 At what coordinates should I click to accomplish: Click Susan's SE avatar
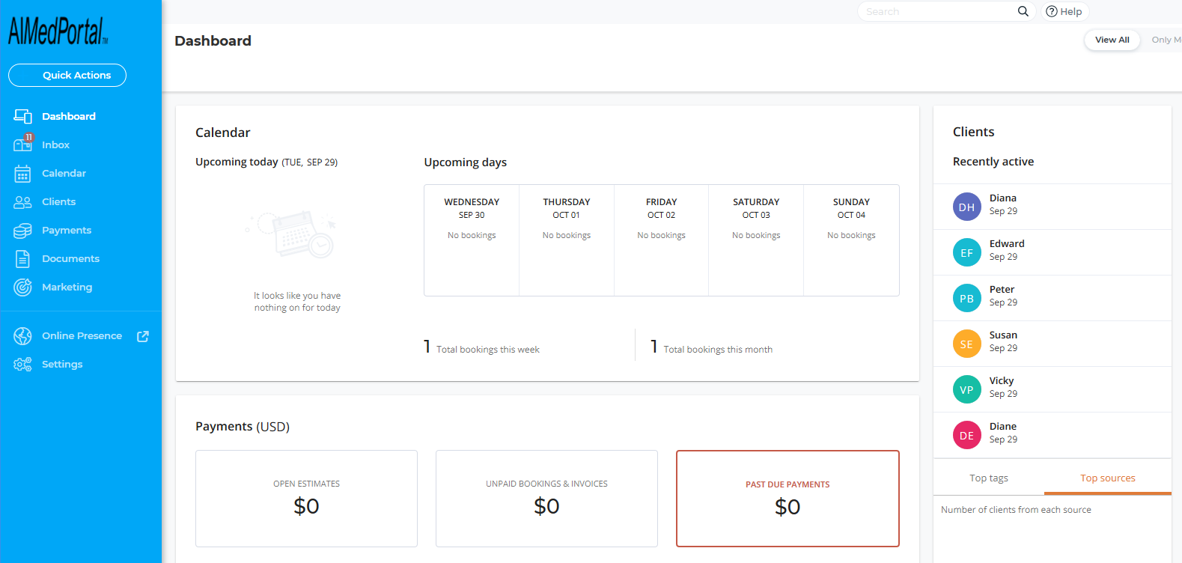click(x=966, y=344)
